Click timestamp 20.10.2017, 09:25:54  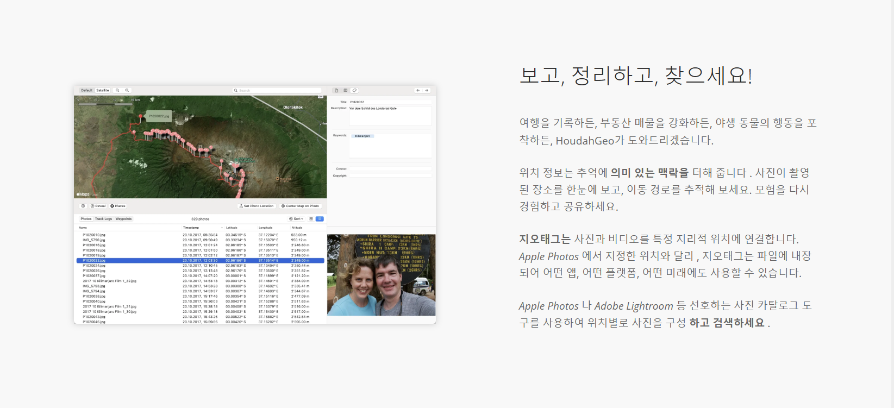point(200,235)
